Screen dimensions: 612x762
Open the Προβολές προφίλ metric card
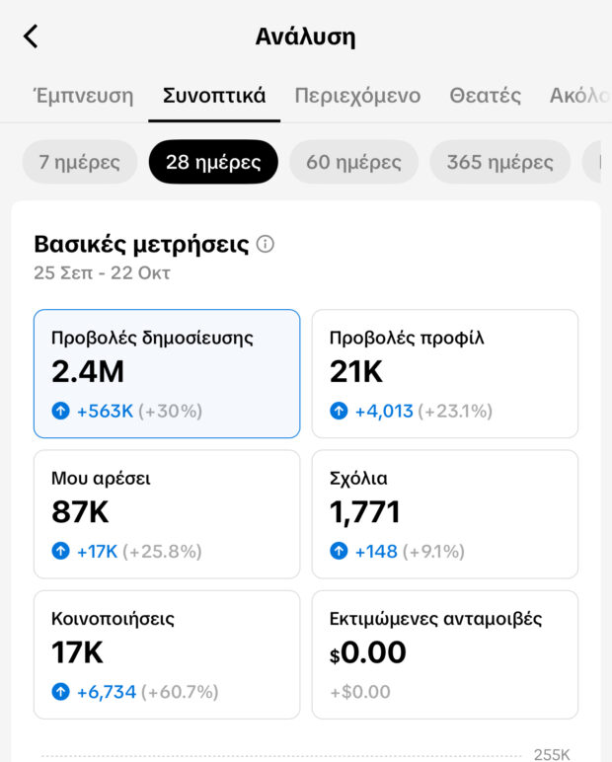tap(445, 373)
